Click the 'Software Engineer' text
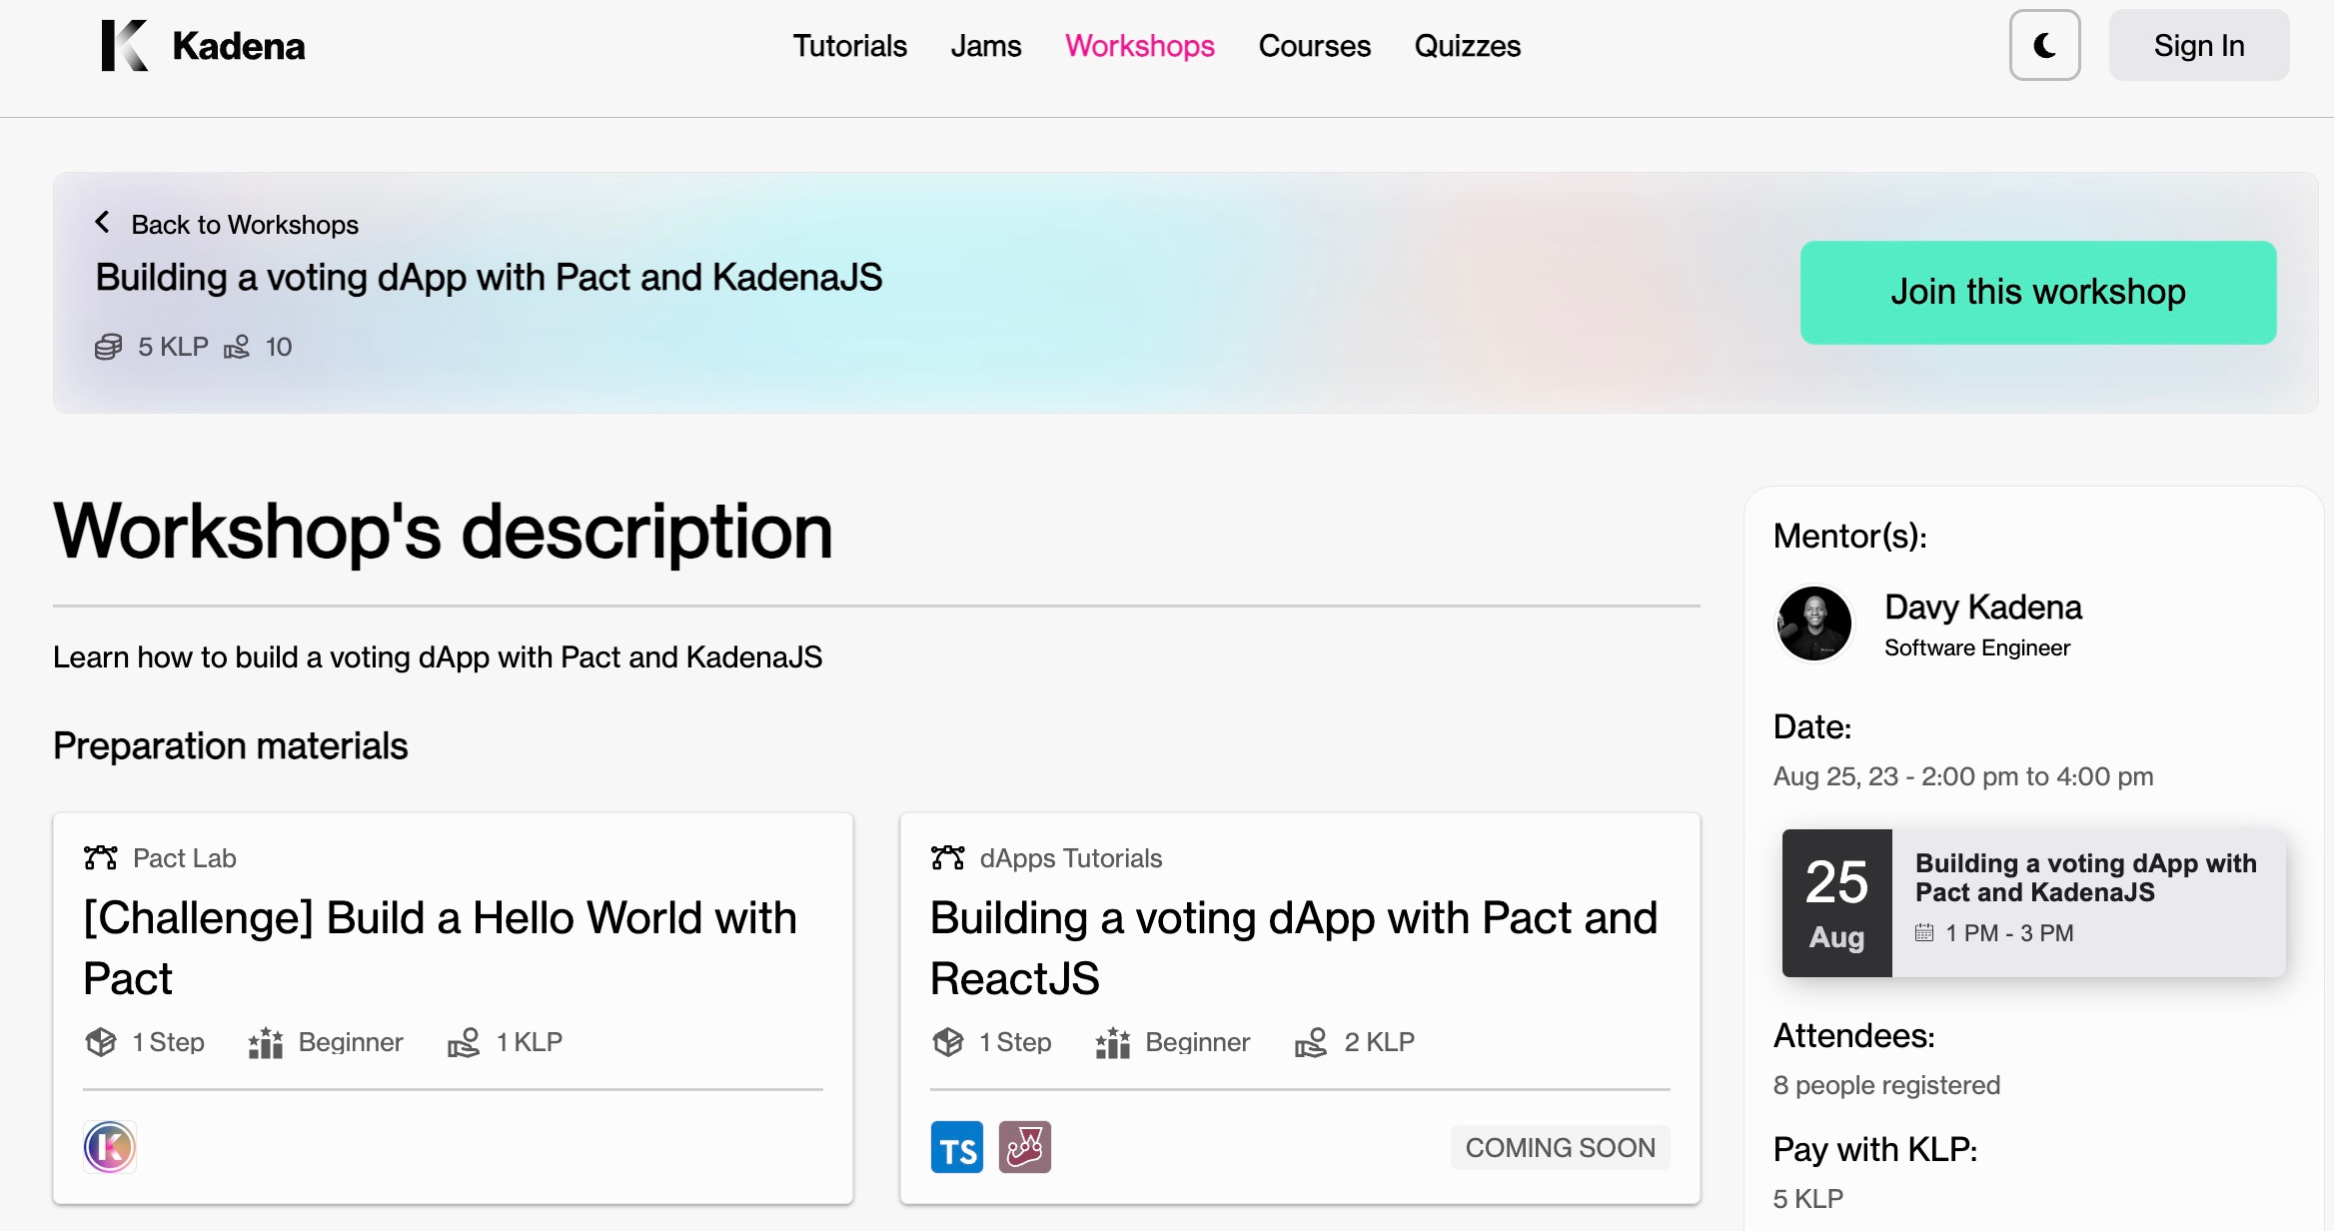The height and width of the screenshot is (1231, 2334). click(x=1977, y=647)
